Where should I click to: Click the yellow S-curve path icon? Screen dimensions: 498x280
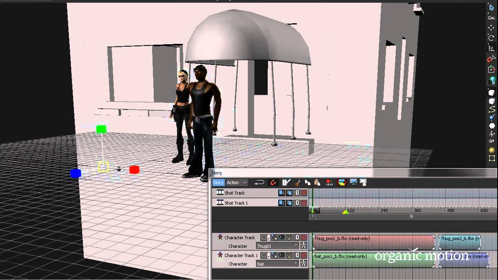[x=492, y=110]
